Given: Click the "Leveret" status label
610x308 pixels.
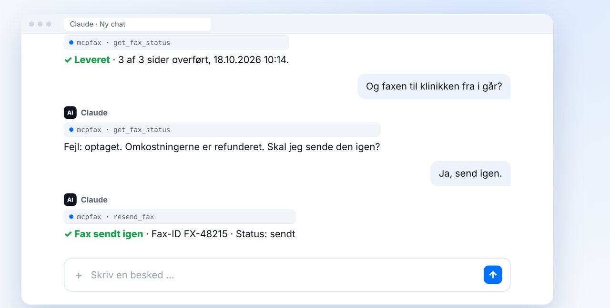Looking at the screenshot, I should pyautogui.click(x=92, y=60).
